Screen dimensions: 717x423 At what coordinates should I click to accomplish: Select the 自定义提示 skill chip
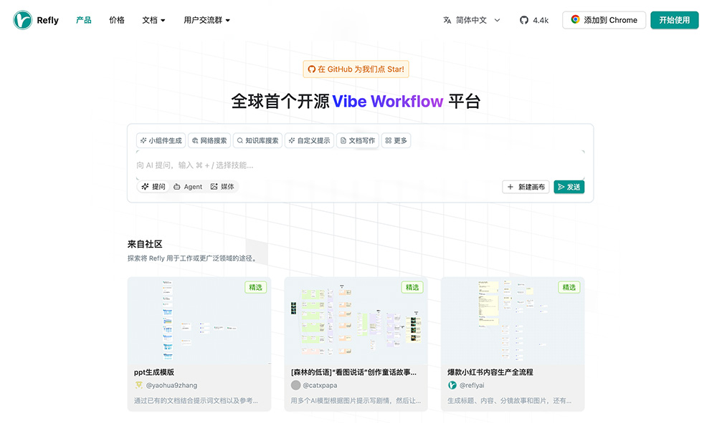(309, 140)
